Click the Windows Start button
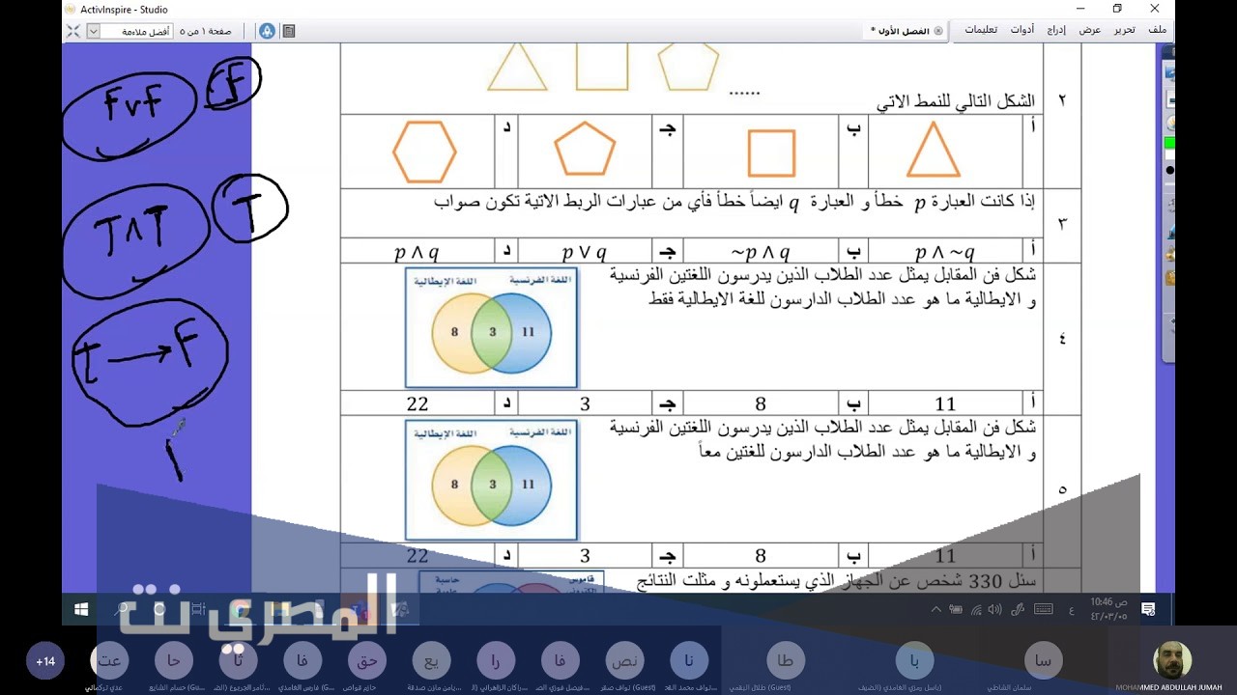 click(x=81, y=609)
